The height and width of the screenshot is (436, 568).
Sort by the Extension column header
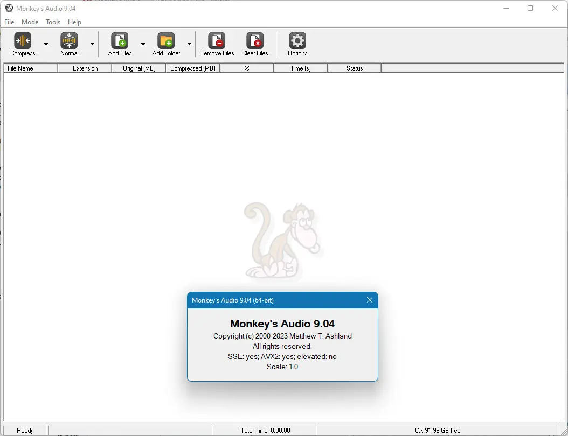[x=85, y=68]
